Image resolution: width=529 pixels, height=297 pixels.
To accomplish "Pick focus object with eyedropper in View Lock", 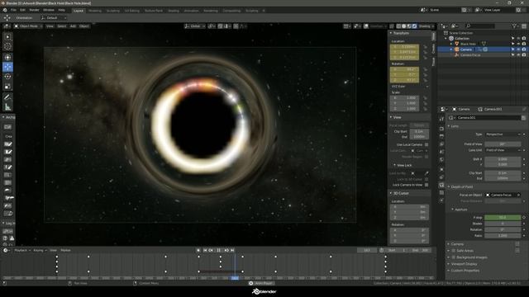I will click(427, 173).
